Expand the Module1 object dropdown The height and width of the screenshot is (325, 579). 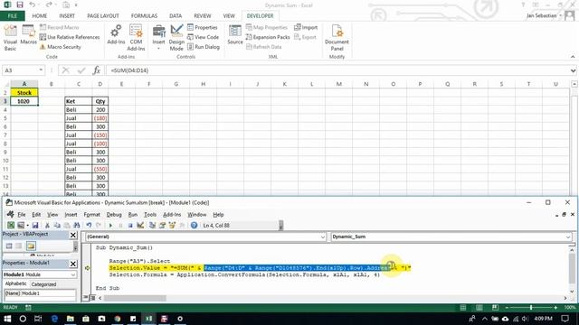pyautogui.click(x=72, y=274)
